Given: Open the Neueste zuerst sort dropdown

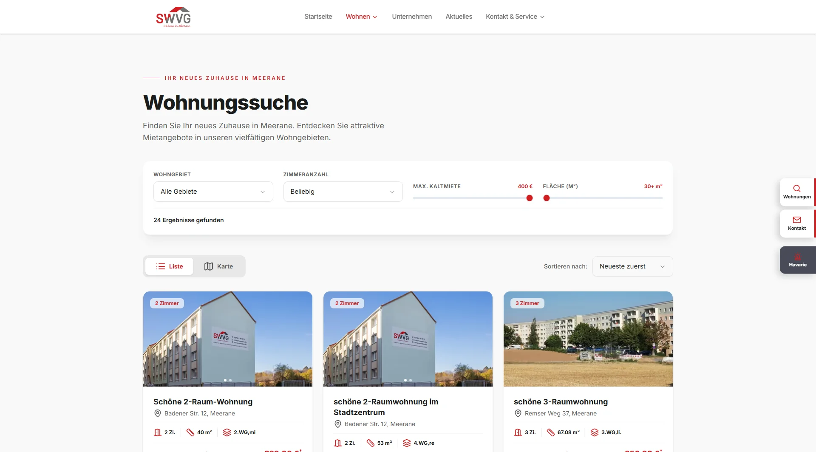Looking at the screenshot, I should click(632, 266).
